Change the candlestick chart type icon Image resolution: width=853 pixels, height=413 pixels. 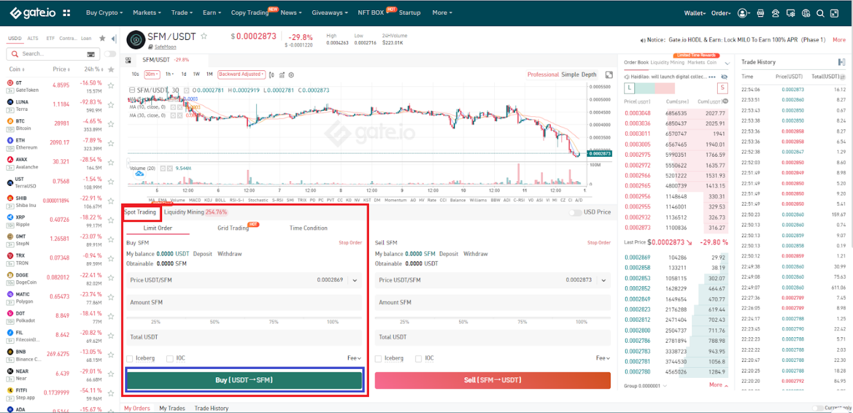272,75
